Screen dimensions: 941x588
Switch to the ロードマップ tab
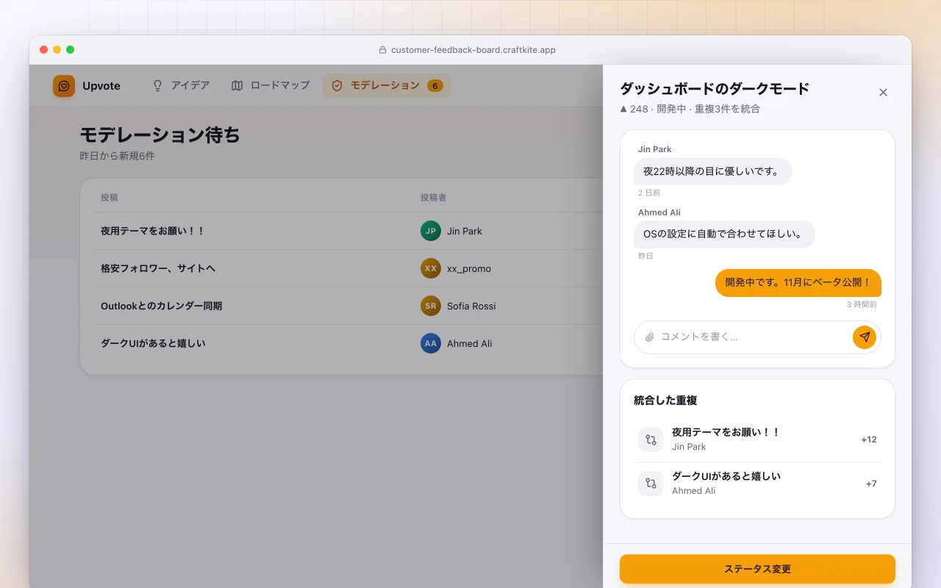pos(271,86)
